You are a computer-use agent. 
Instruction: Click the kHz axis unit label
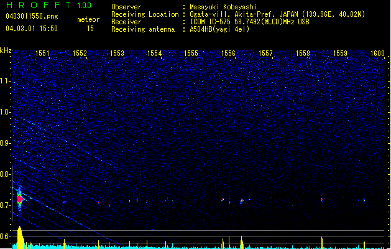click(6, 50)
